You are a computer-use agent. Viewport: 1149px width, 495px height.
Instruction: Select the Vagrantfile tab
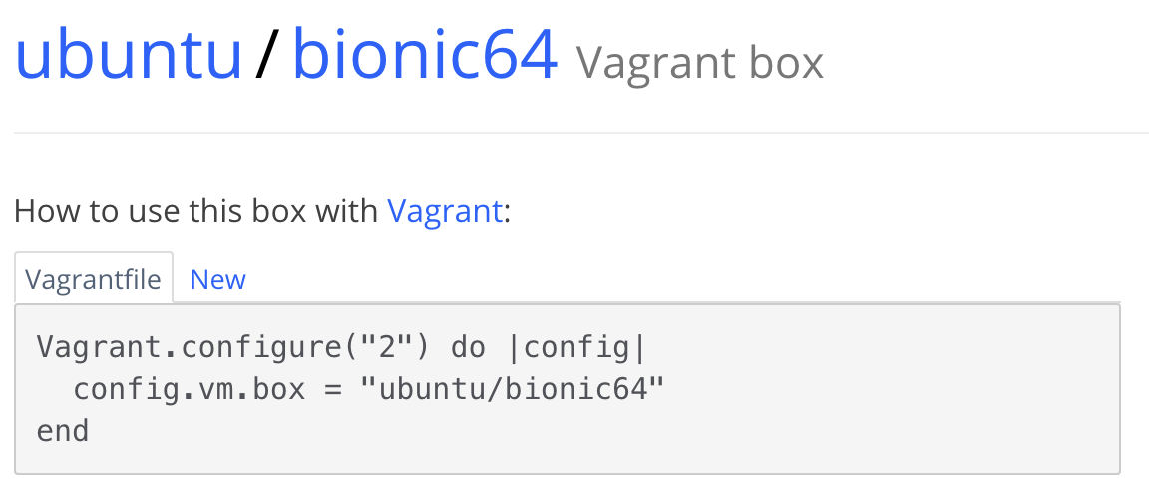click(93, 278)
